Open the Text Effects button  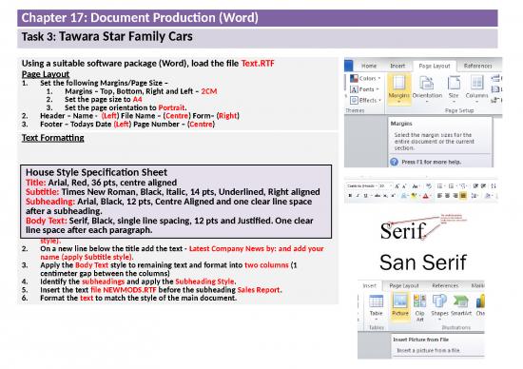click(404, 196)
